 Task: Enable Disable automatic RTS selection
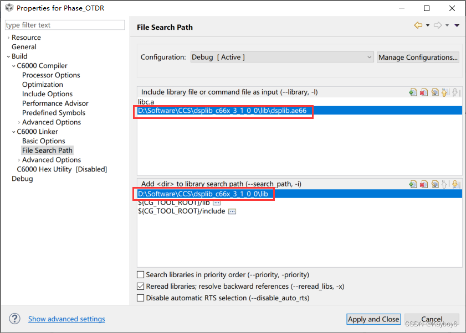coord(140,298)
